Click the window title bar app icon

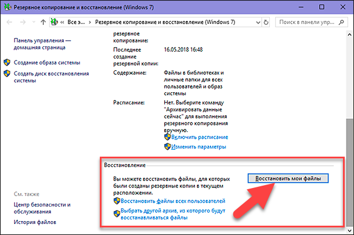(x=8, y=7)
